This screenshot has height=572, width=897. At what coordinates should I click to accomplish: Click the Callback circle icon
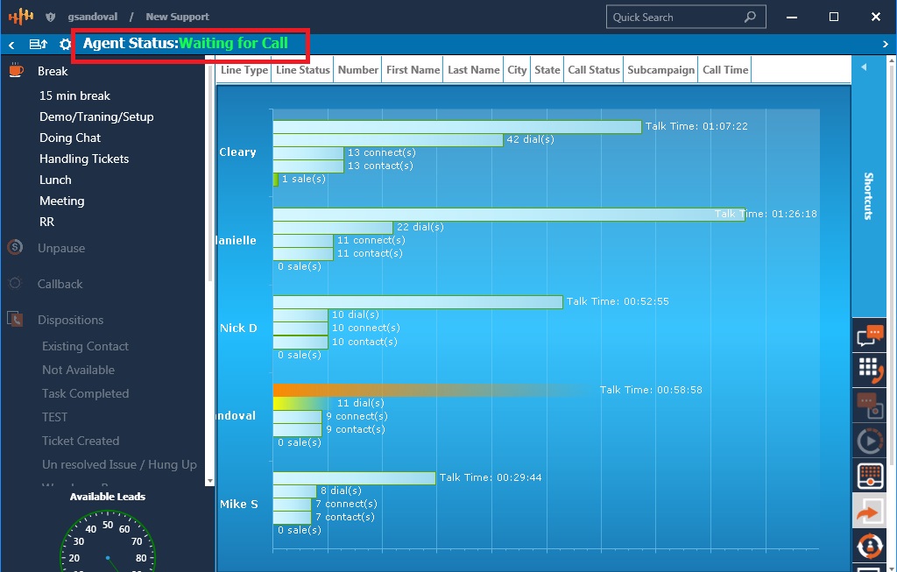click(16, 283)
